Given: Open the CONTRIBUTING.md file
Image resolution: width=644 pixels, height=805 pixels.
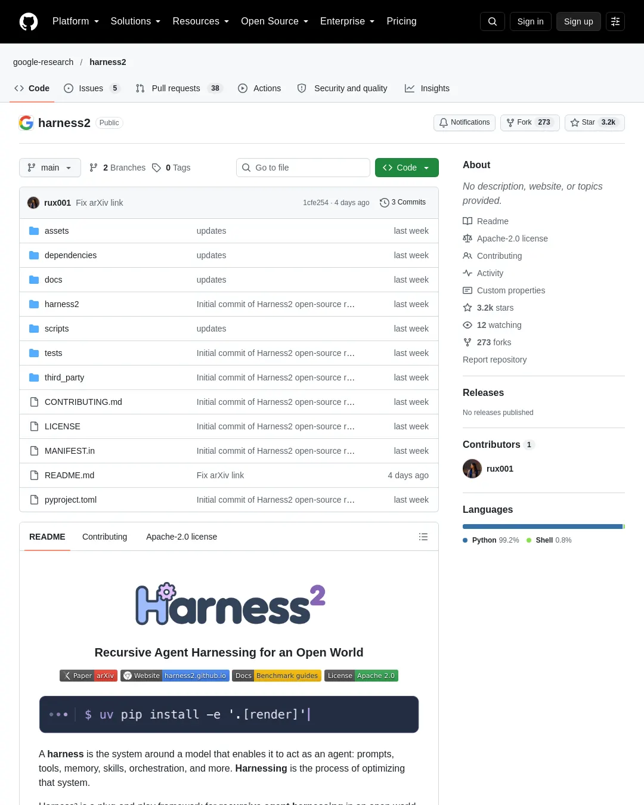Looking at the screenshot, I should (83, 402).
